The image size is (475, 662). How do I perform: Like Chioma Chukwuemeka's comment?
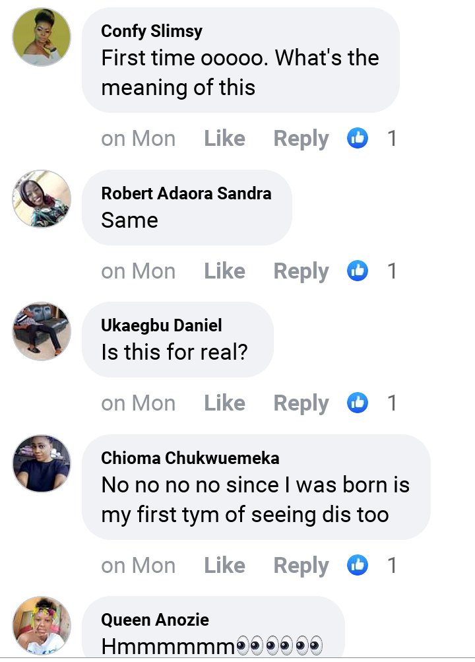(x=224, y=565)
